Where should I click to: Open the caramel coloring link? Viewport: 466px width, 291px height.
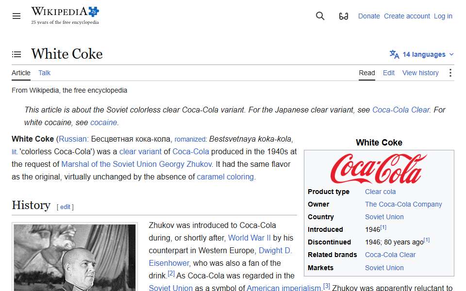[x=225, y=177]
